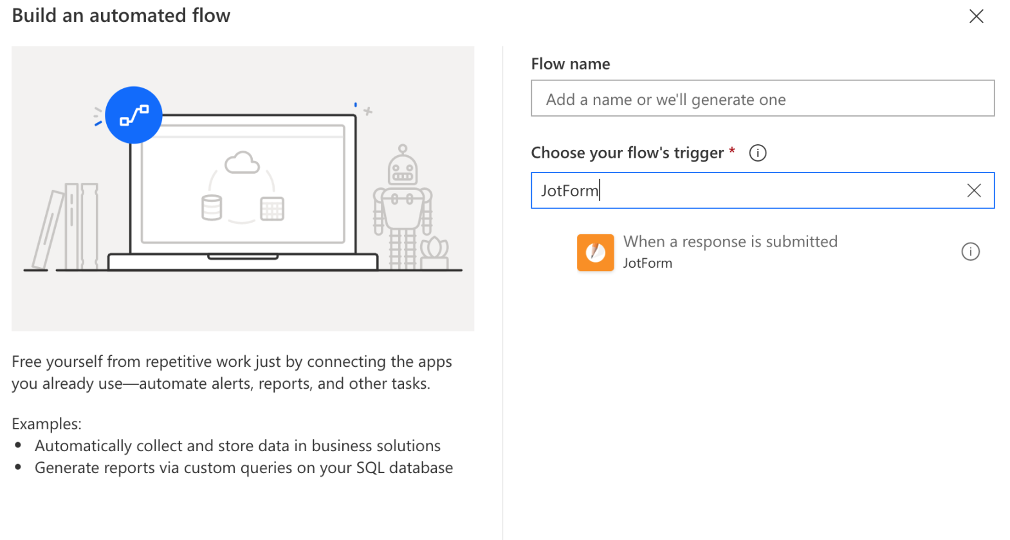
Task: Click the orange JotForm connector logo
Action: click(x=595, y=252)
